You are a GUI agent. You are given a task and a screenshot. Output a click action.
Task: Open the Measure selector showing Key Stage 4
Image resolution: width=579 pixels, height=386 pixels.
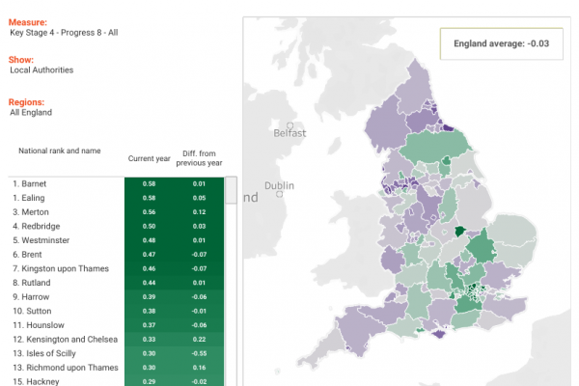point(69,32)
